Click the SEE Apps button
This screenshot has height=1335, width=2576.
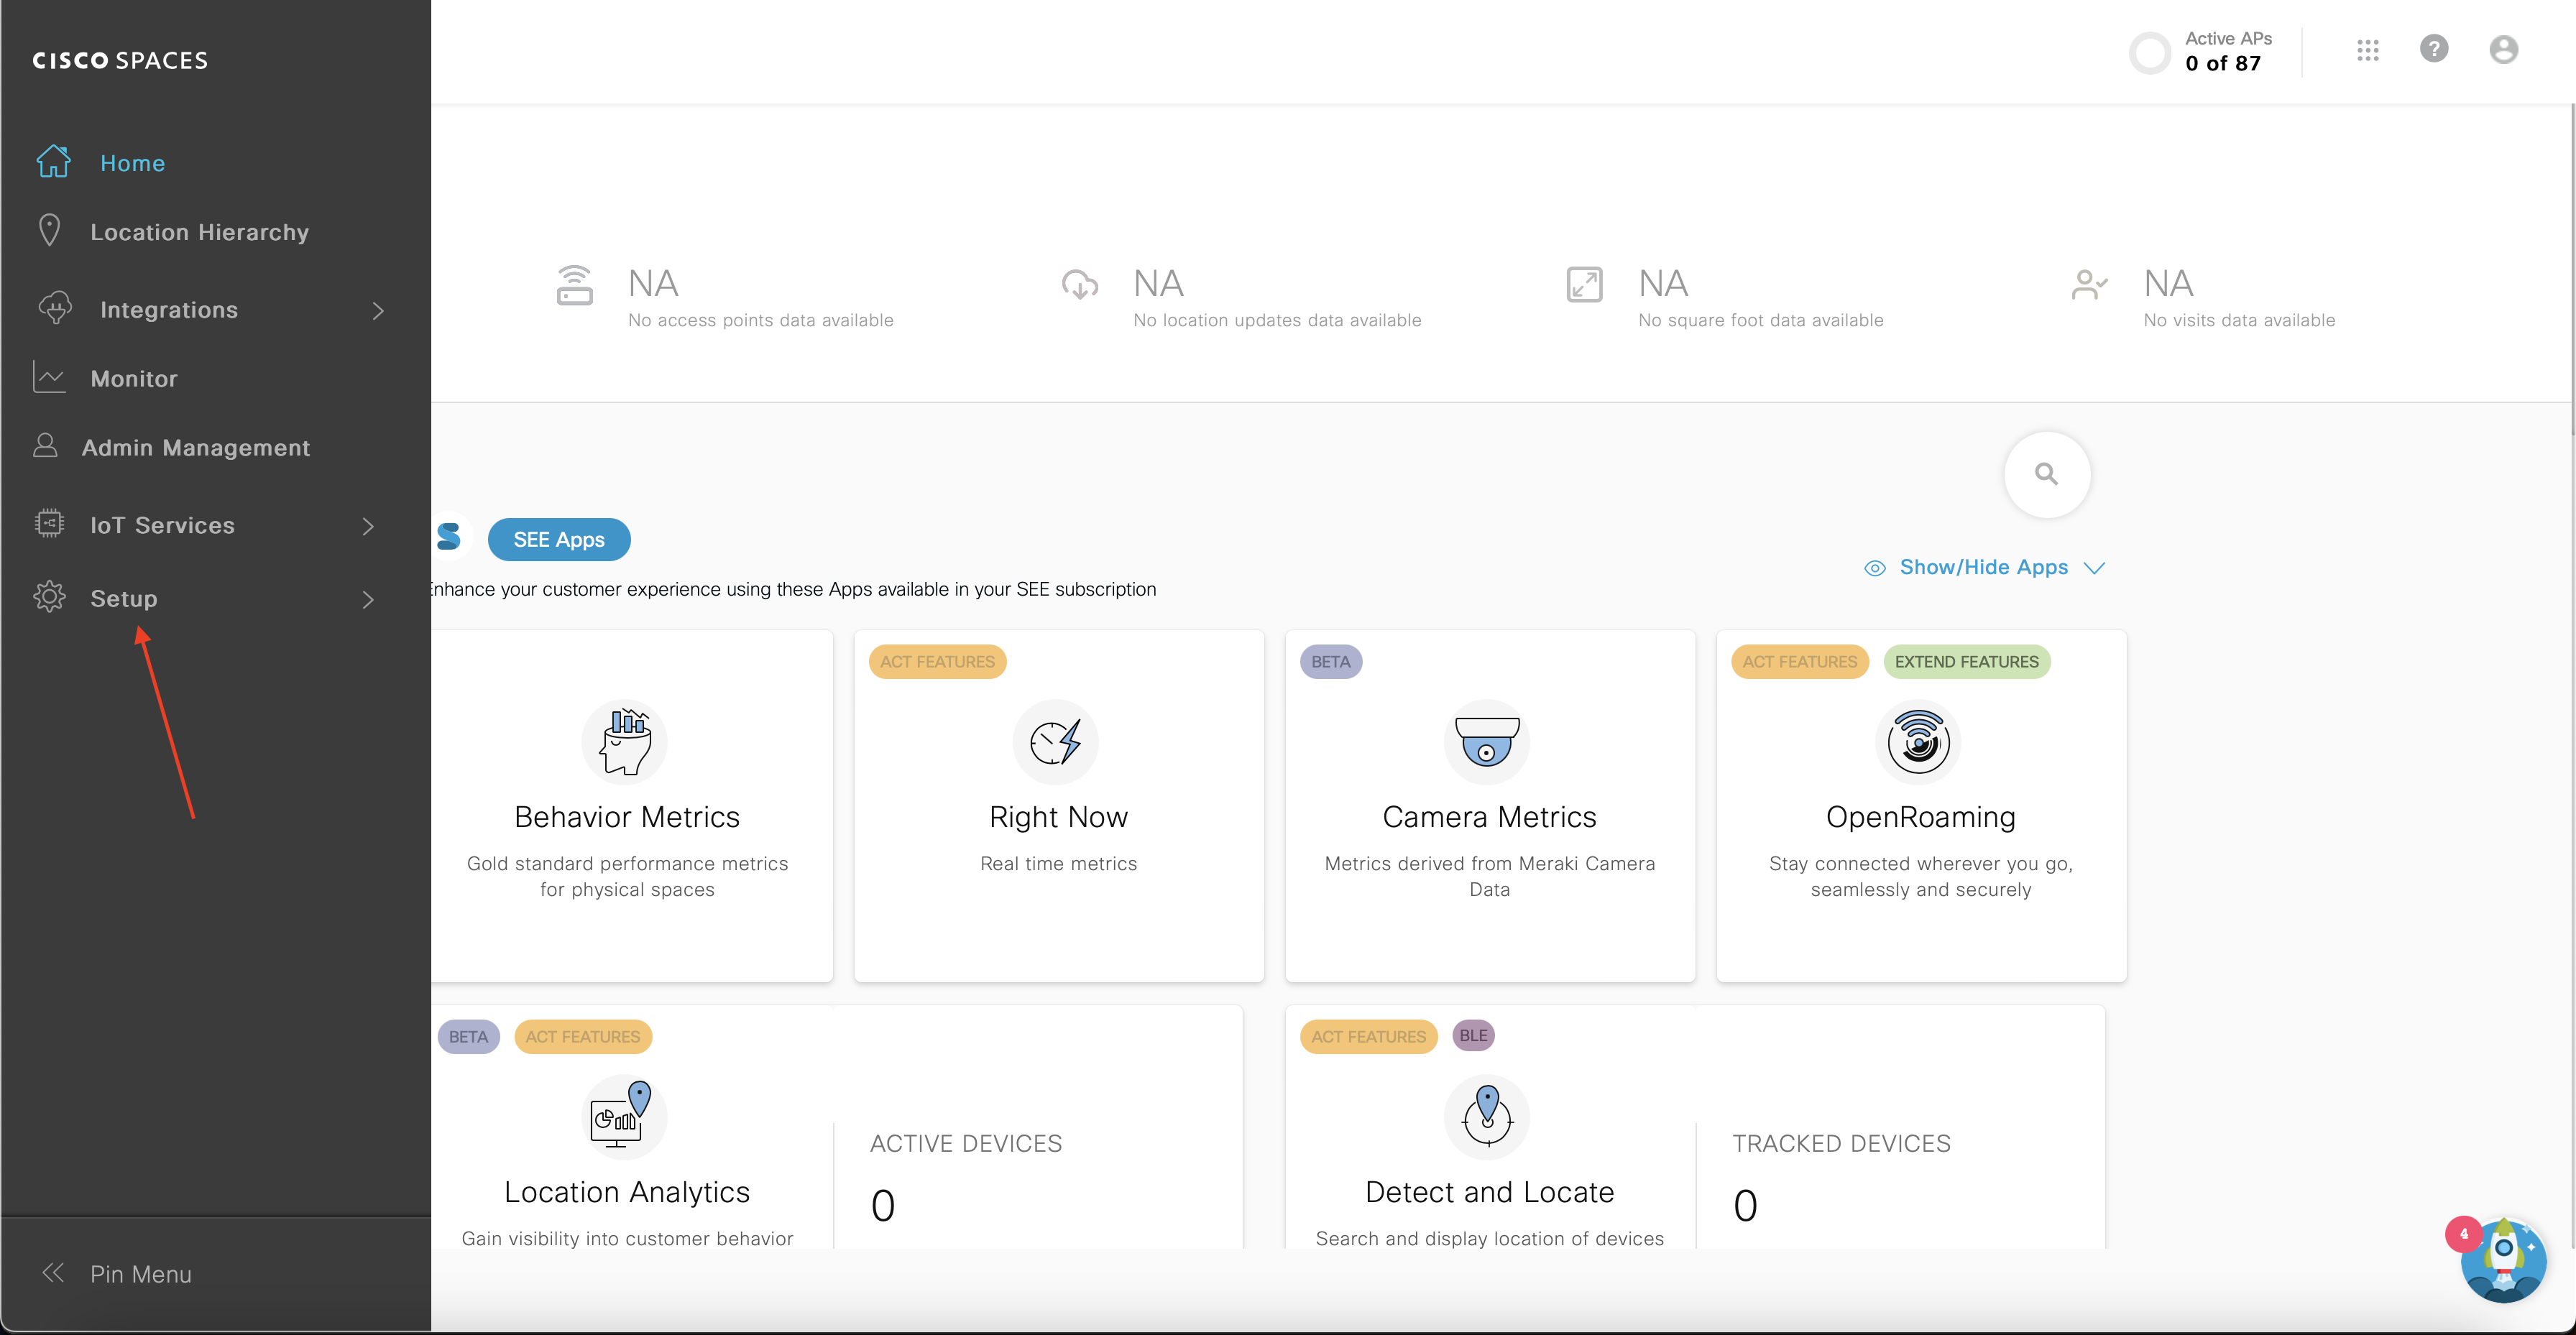click(559, 540)
